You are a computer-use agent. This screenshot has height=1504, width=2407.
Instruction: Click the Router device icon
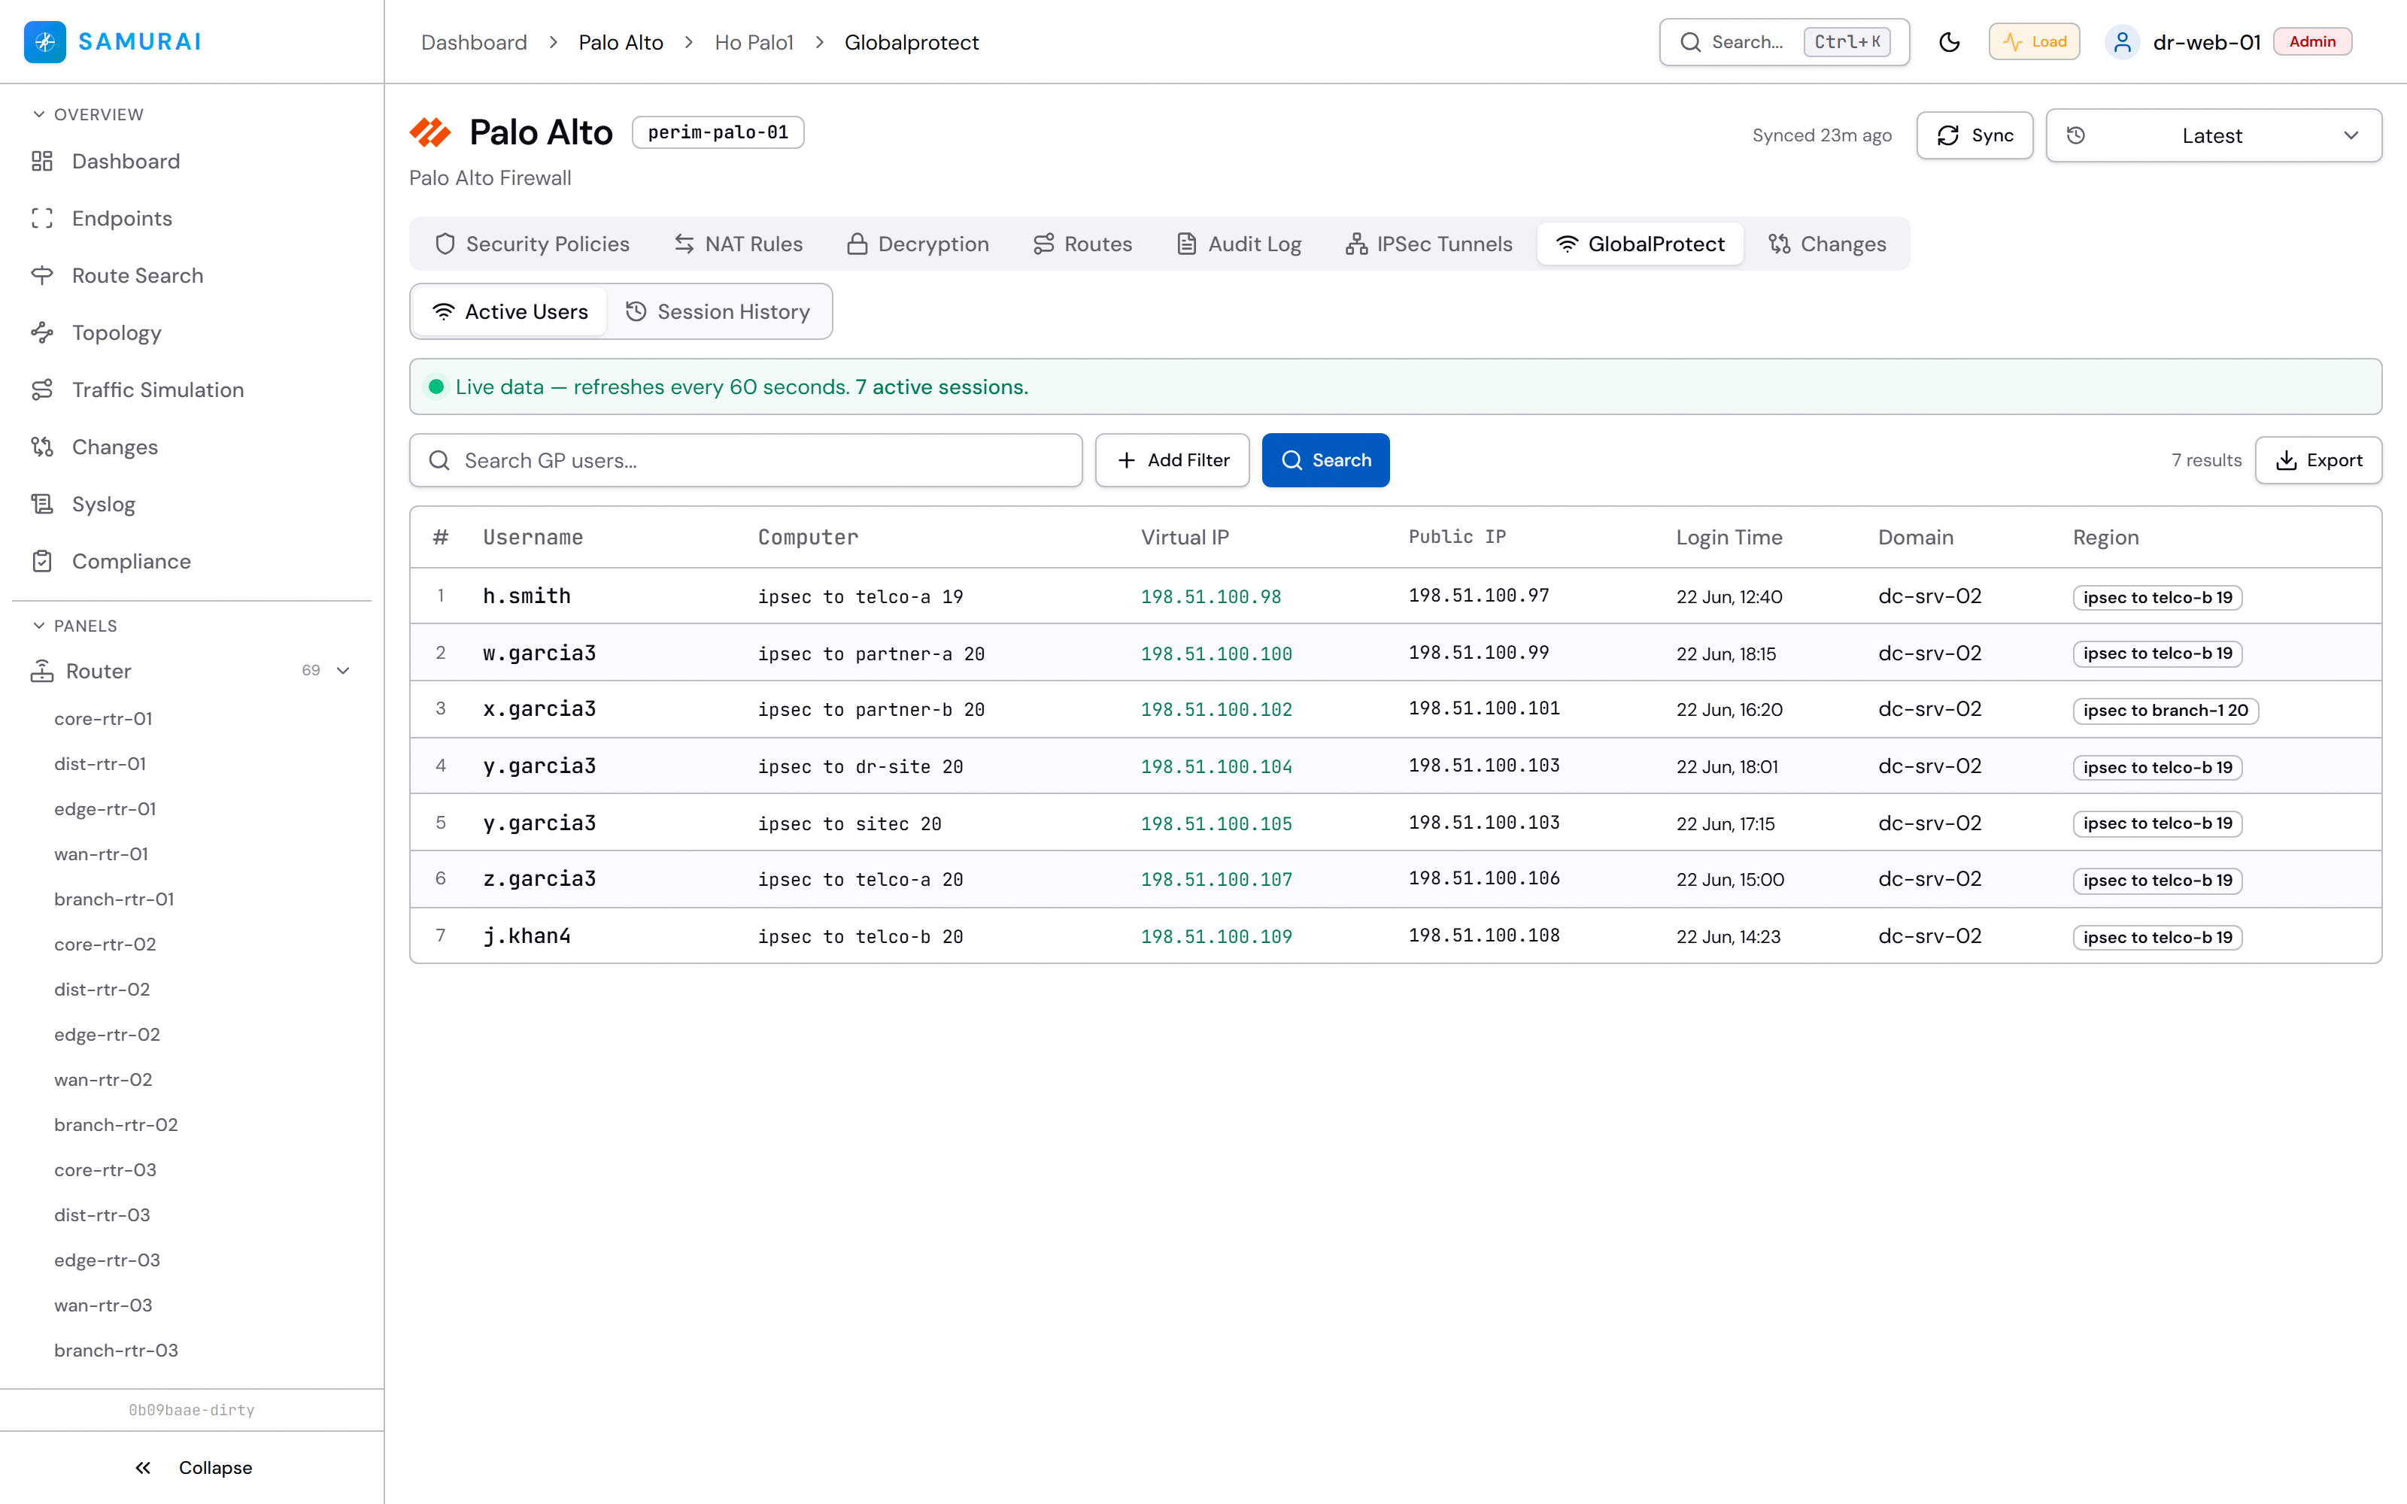[x=42, y=672]
